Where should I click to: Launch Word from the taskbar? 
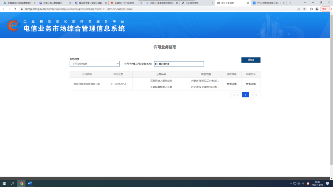click(x=29, y=183)
